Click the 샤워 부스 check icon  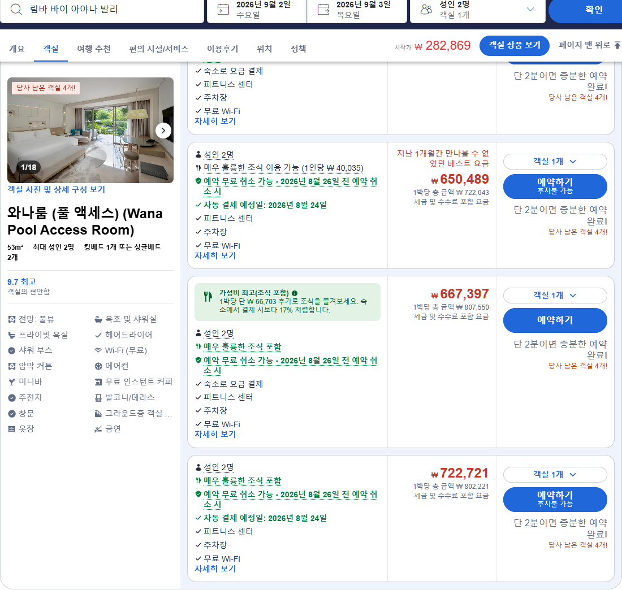[x=12, y=350]
